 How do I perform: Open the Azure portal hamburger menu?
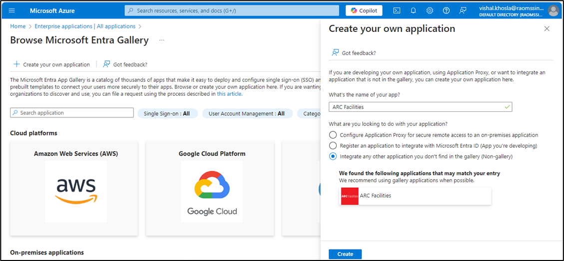(x=11, y=10)
